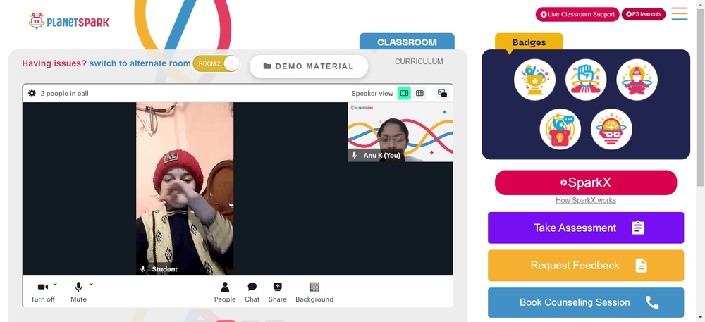Open the hamburger menu icon
The height and width of the screenshot is (322, 705).
(x=680, y=14)
